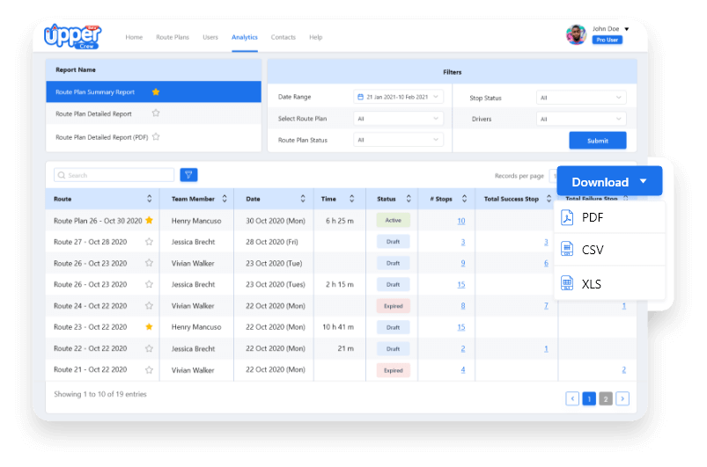Click the search magnifier icon

tap(62, 175)
